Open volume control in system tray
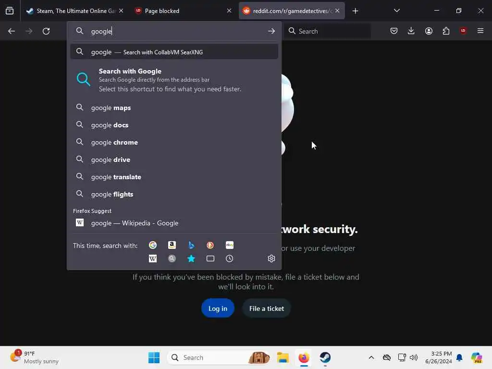Image resolution: width=492 pixels, height=369 pixels. tap(414, 357)
